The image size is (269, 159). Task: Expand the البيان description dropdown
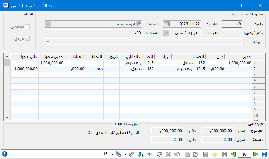point(48,41)
